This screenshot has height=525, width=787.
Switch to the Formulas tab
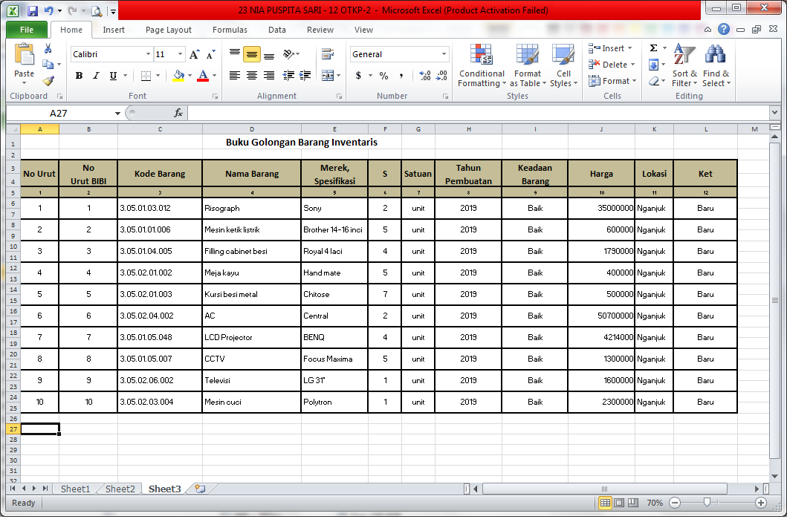pyautogui.click(x=230, y=30)
